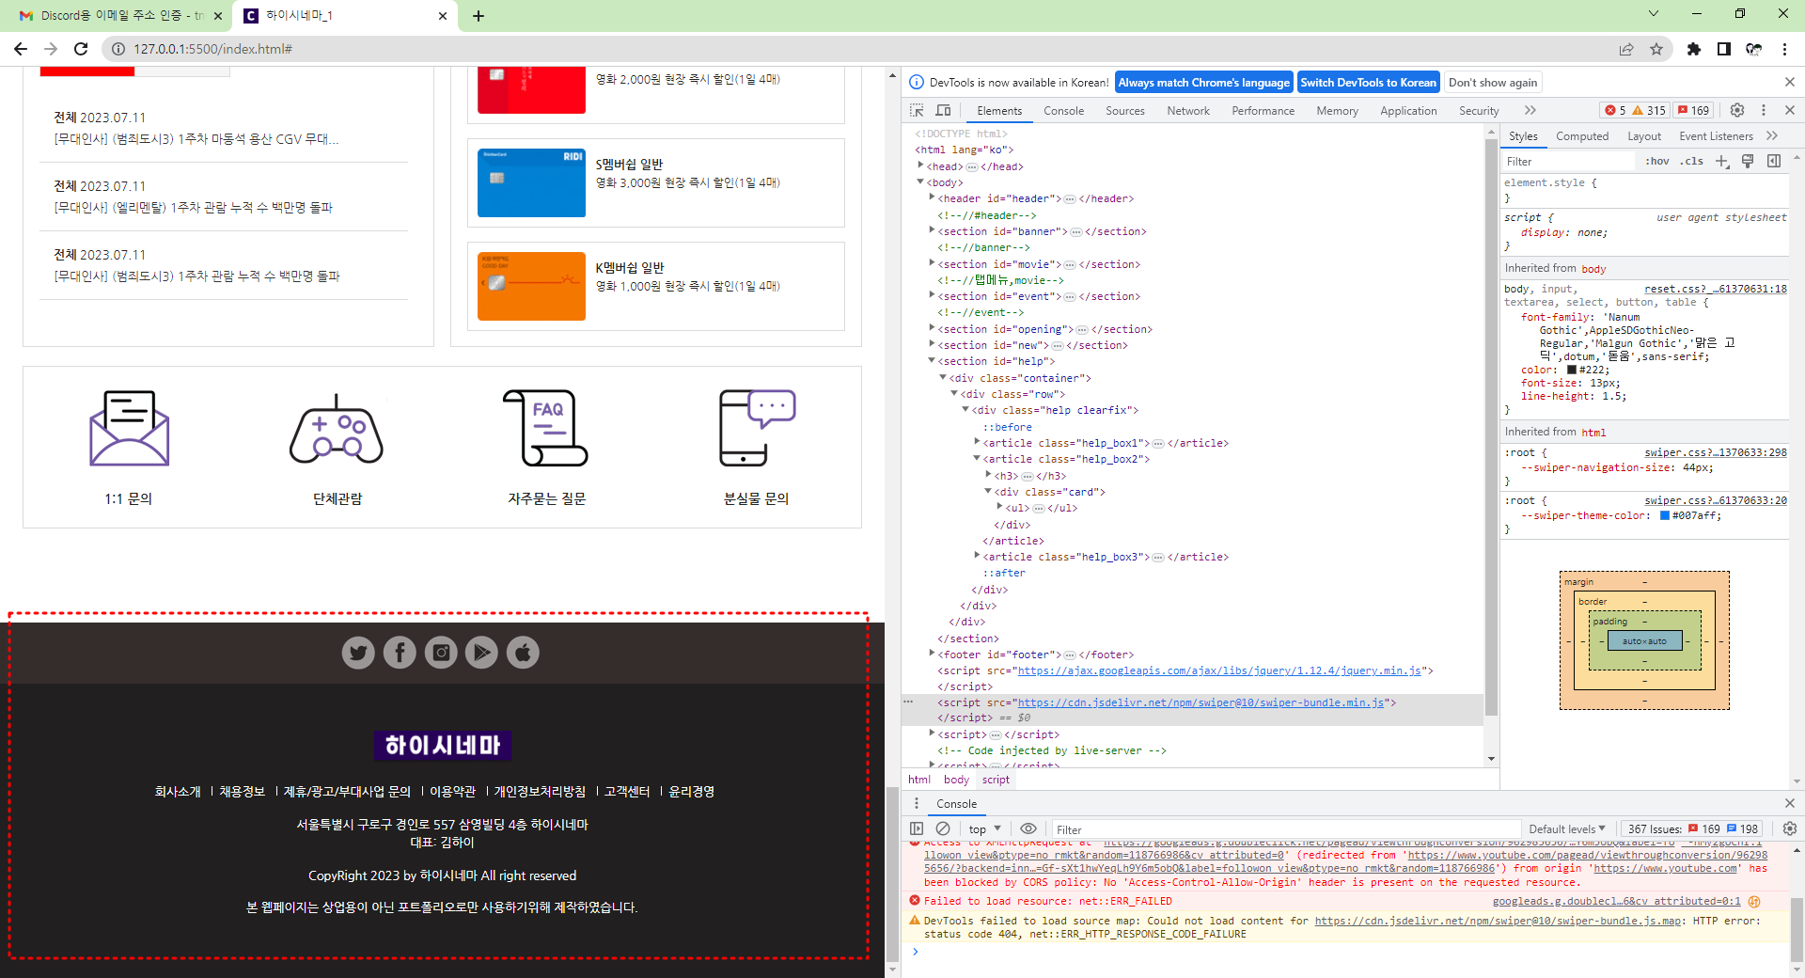Screen dimensions: 1805x978
Task: Toggle the computed styles sidebar icon
Action: (1774, 162)
